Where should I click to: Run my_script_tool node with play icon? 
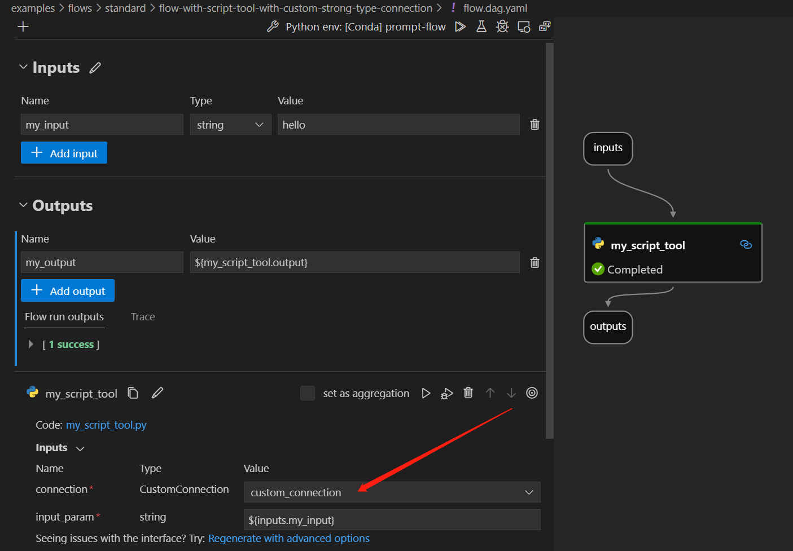(426, 393)
